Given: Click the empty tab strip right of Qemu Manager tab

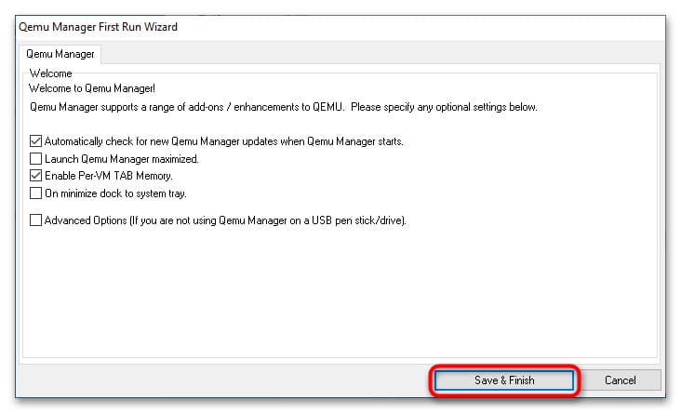Looking at the screenshot, I should point(372,54).
